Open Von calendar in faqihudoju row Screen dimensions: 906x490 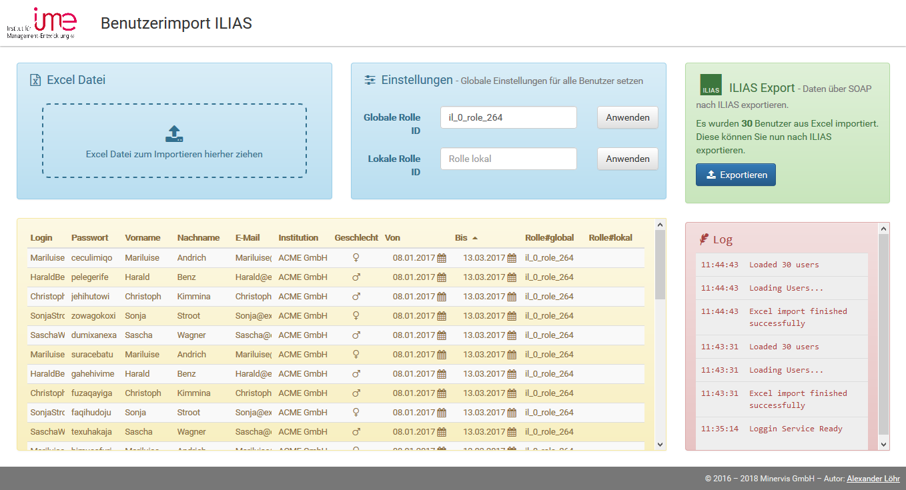pos(442,413)
